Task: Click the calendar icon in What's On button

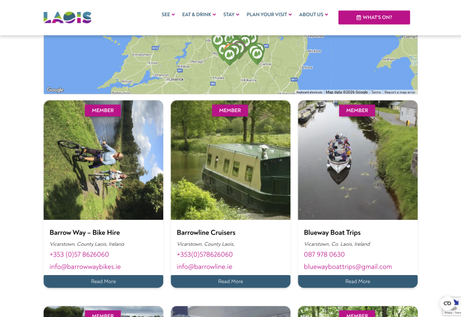Action: point(359,17)
